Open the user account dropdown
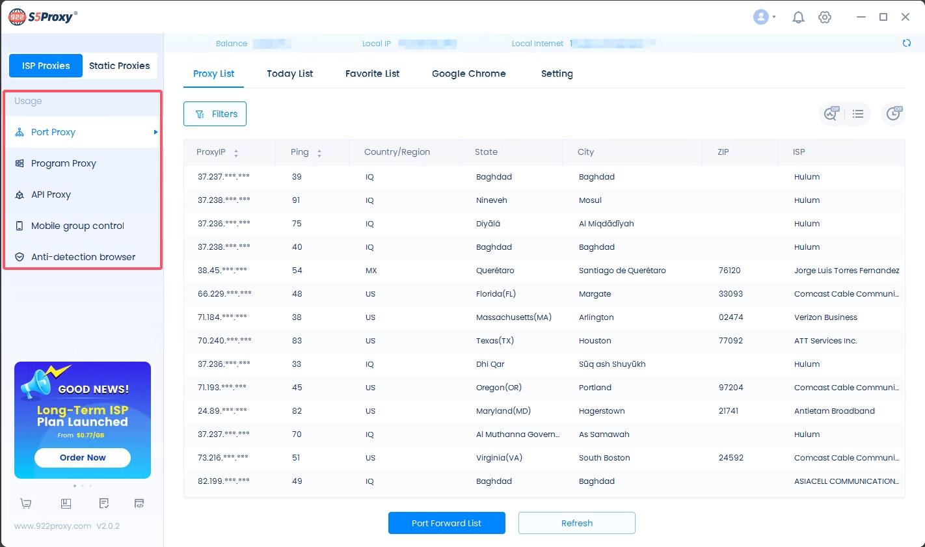925x547 pixels. click(764, 18)
